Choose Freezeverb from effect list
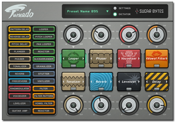This screenshot has height=123, width=175. coord(20,81)
